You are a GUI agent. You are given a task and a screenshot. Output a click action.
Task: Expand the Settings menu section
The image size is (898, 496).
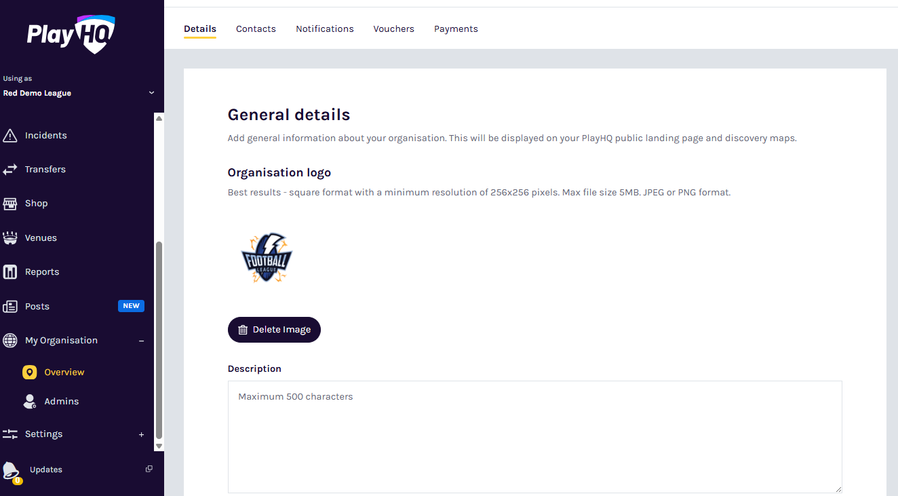pos(142,434)
